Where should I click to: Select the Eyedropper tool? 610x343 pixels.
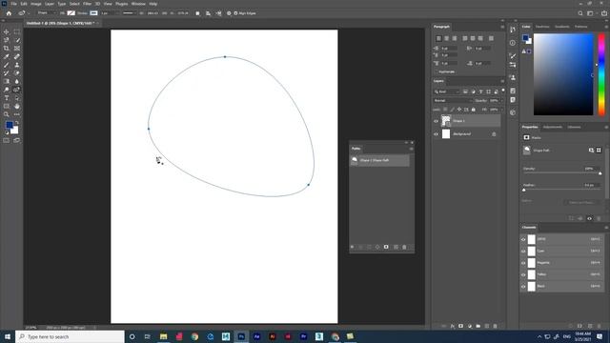pyautogui.click(x=7, y=56)
